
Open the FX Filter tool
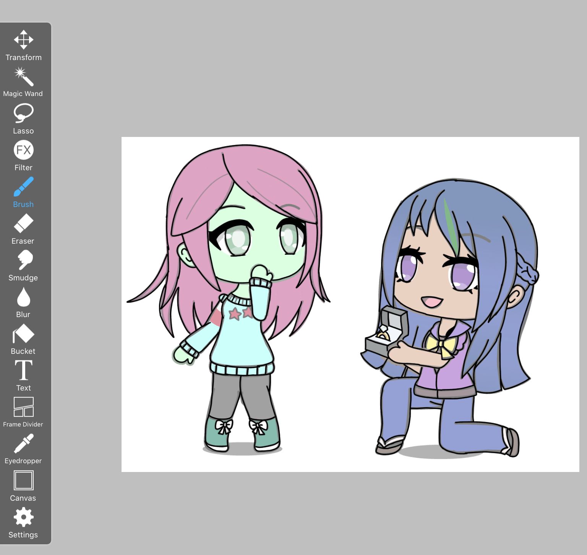tap(23, 156)
